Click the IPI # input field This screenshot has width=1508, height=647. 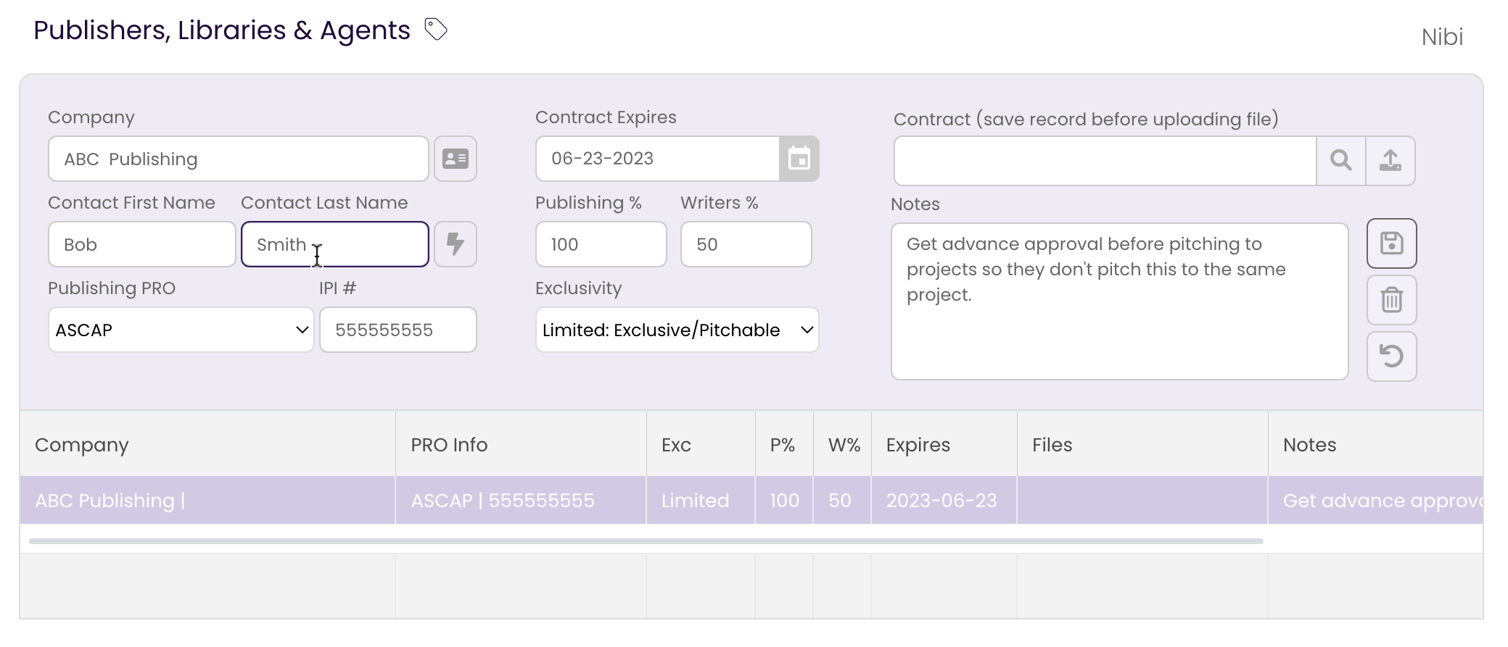398,330
